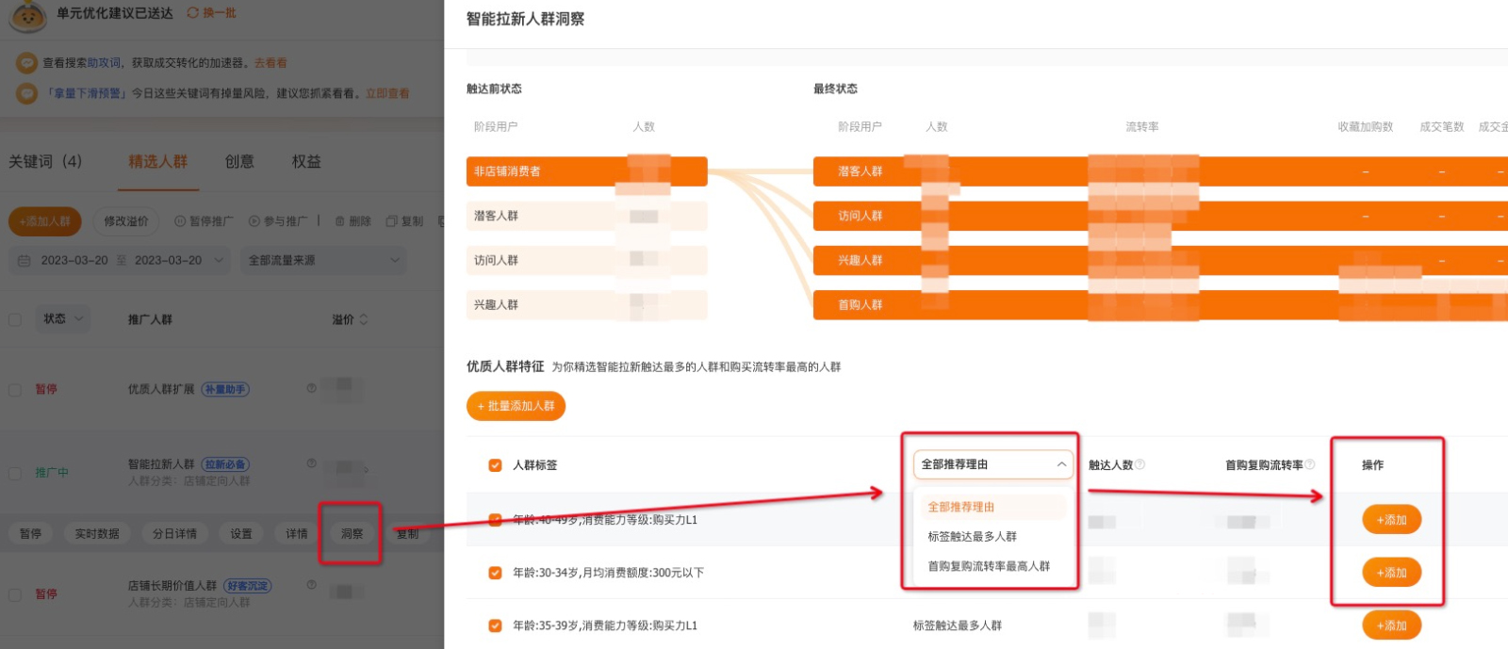Viewport: 1508px width, 649px height.
Task: Collapse the 全部推荐理由 dropdown
Action: [x=1061, y=464]
